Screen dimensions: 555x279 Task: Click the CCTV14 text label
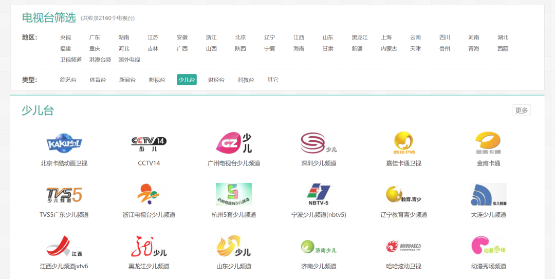pyautogui.click(x=149, y=163)
